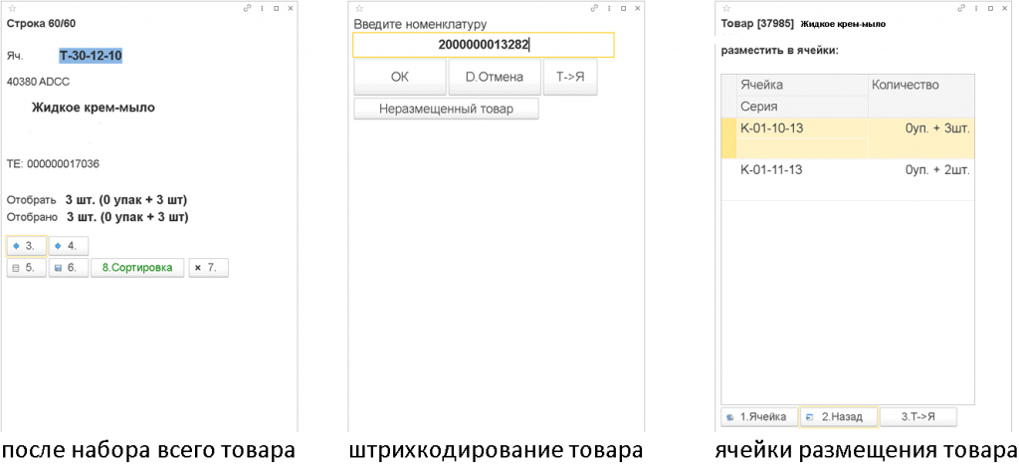Screen dimensions: 1019x469
Task: Click 40380 ADCC text
Action: (x=38, y=82)
